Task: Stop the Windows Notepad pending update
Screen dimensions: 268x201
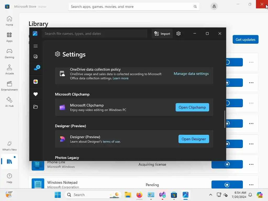Action: click(227, 185)
